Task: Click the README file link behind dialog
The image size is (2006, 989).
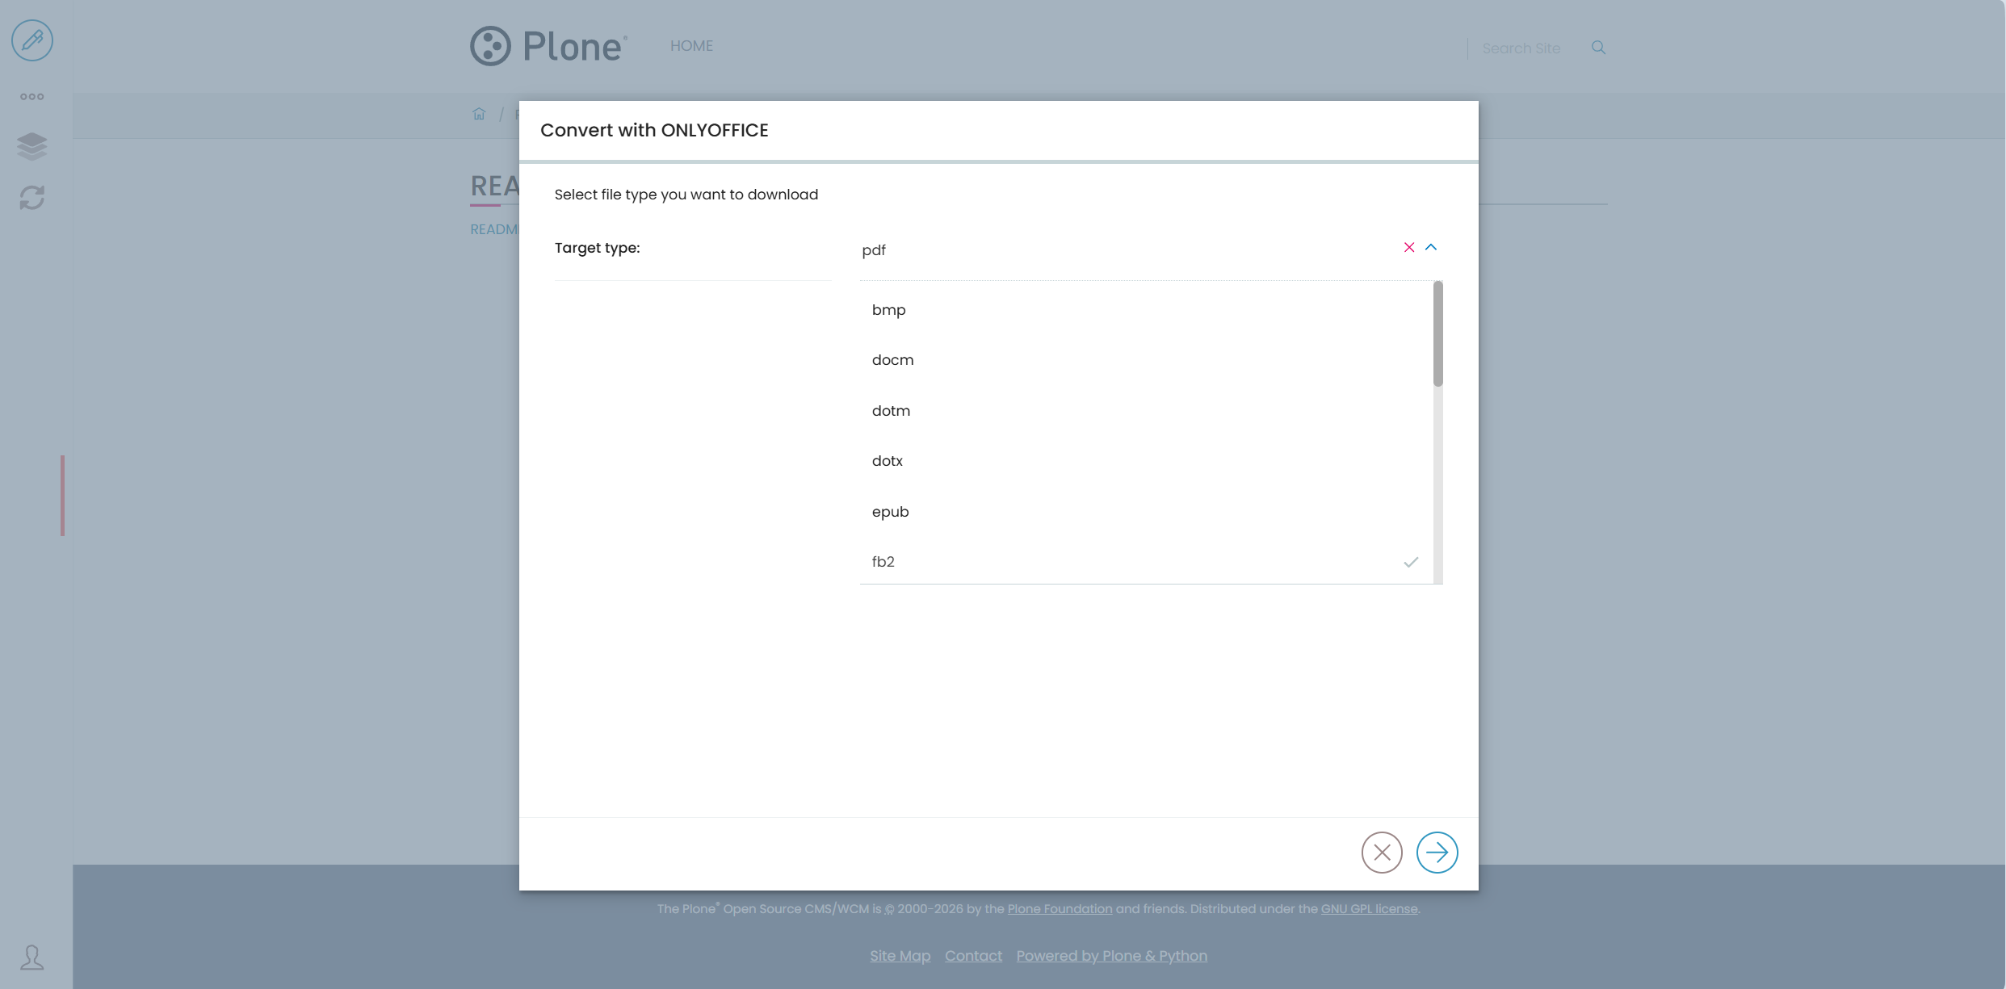Action: 494,229
